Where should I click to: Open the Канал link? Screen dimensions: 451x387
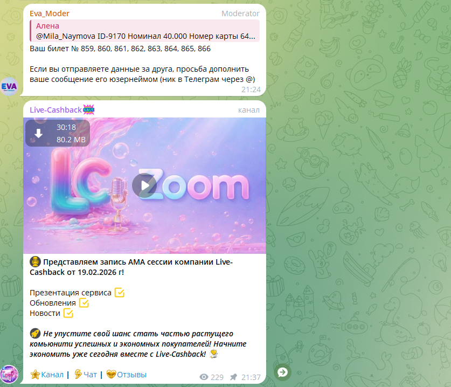click(52, 375)
